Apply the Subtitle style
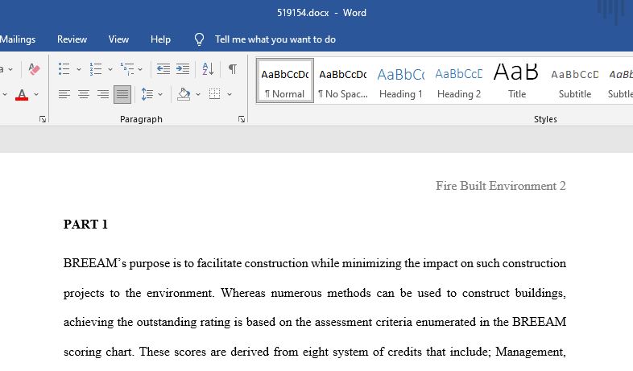The width and height of the screenshot is (633, 371). (575, 80)
